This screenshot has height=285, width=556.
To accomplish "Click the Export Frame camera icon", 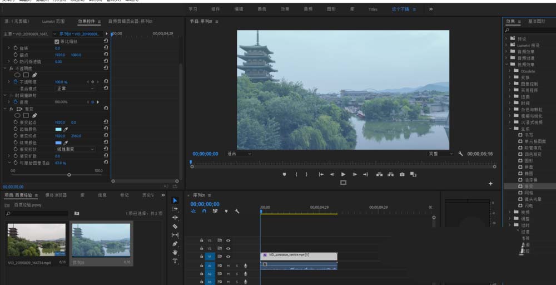I will [402, 174].
